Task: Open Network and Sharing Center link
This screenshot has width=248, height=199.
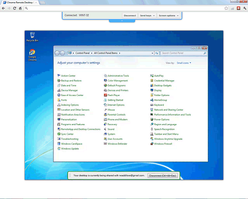Action: [169, 110]
